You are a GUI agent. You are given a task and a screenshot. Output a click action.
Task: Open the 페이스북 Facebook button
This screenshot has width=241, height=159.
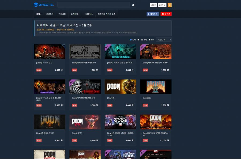click(x=153, y=14)
